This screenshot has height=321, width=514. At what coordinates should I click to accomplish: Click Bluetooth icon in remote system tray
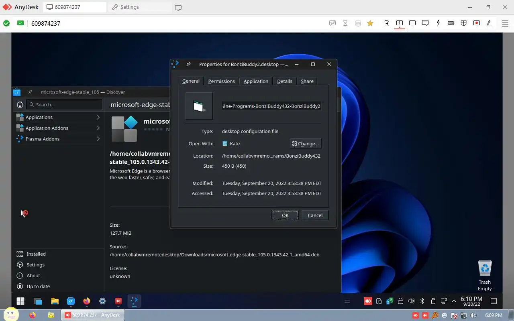pos(422,301)
